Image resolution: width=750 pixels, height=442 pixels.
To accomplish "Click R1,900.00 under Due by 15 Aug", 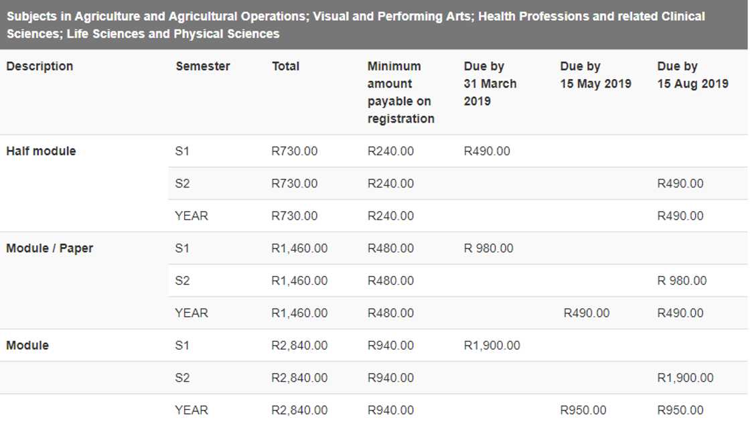I will 685,378.
